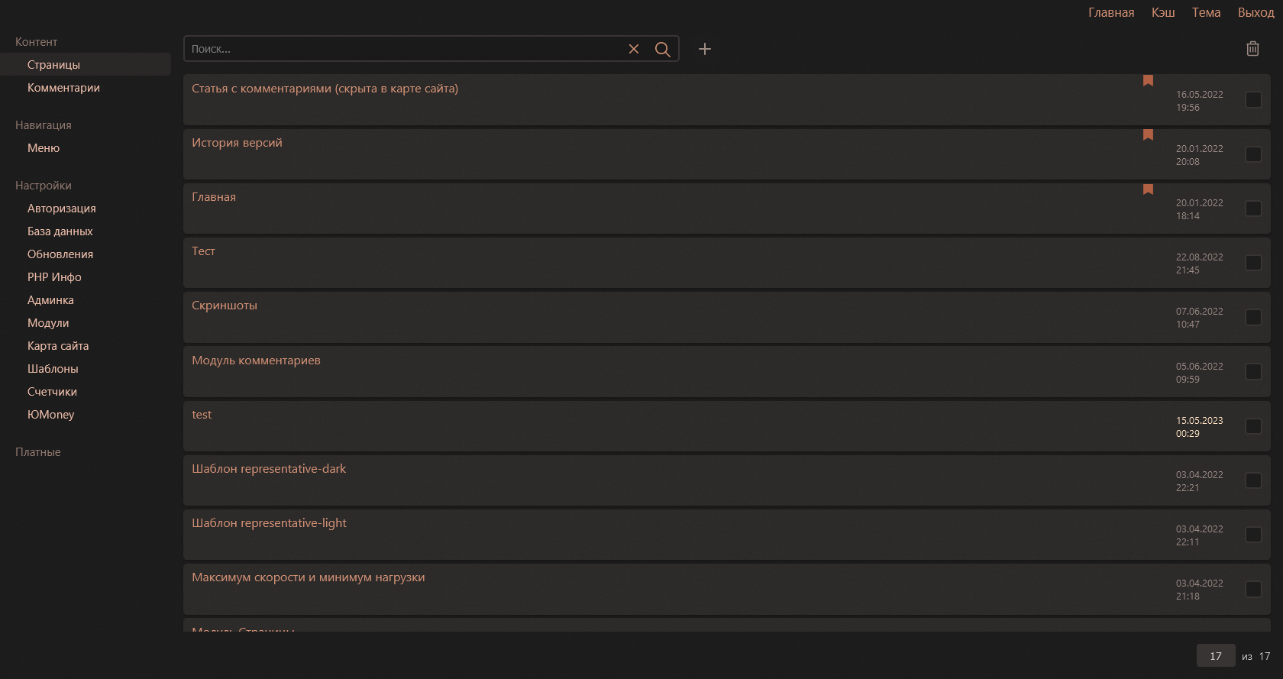Open Модули in the sidebar

pos(48,323)
